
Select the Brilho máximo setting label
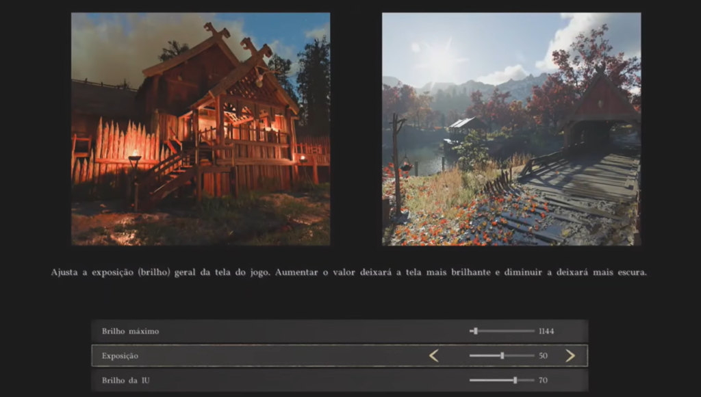click(130, 331)
